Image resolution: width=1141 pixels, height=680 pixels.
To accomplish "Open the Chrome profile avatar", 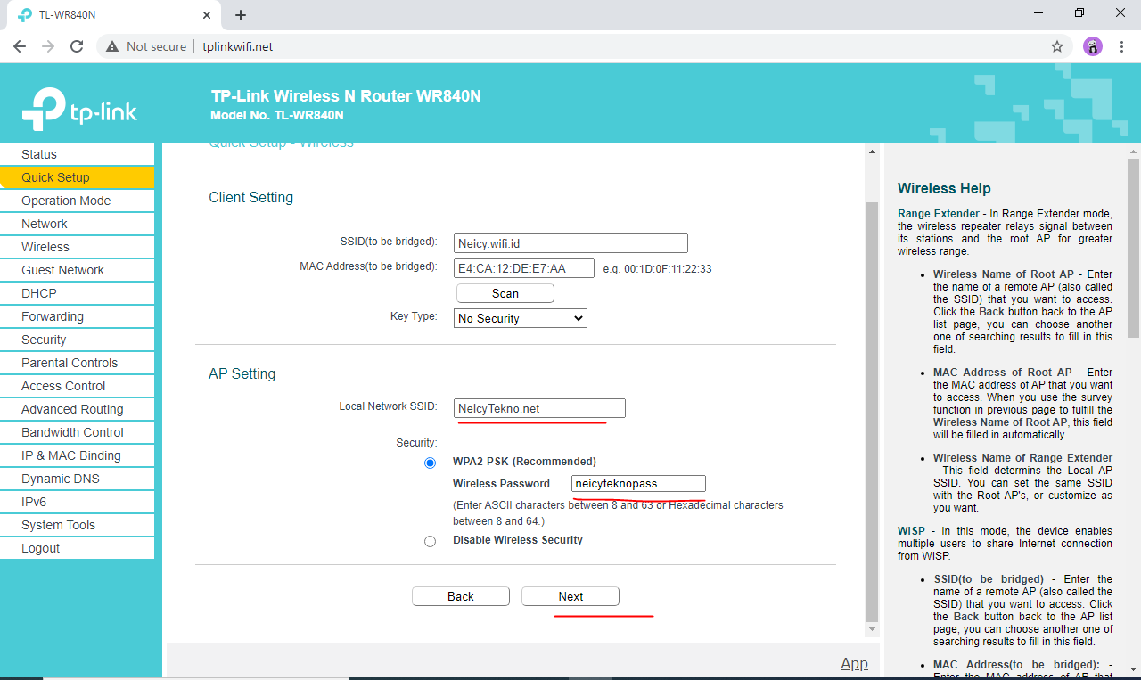I will (1093, 46).
